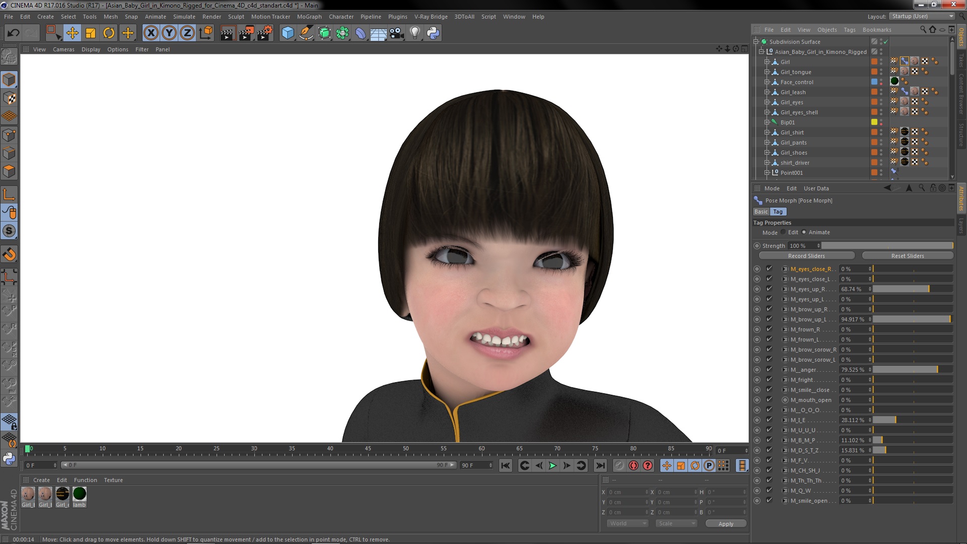Expand the Bip01 tree node
967x544 pixels.
coord(767,122)
